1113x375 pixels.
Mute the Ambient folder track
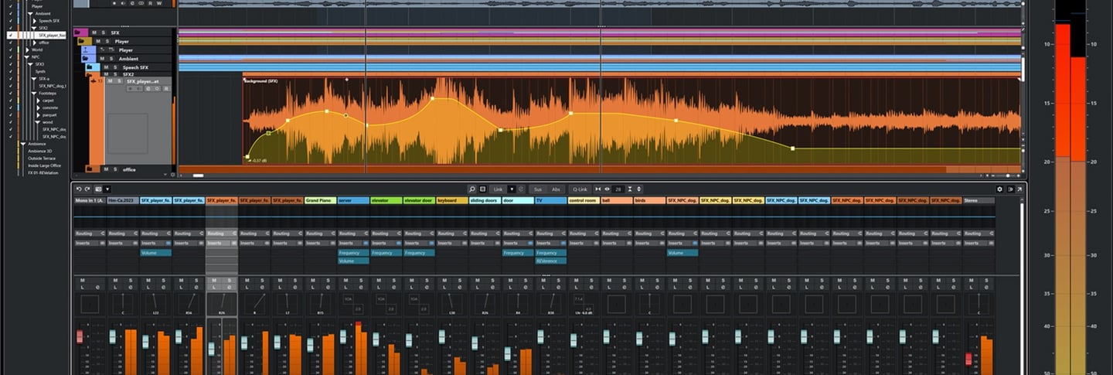click(102, 59)
